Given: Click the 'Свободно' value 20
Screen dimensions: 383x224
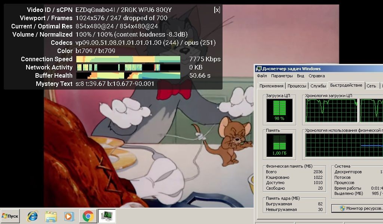Looking at the screenshot, I should pos(320,189).
